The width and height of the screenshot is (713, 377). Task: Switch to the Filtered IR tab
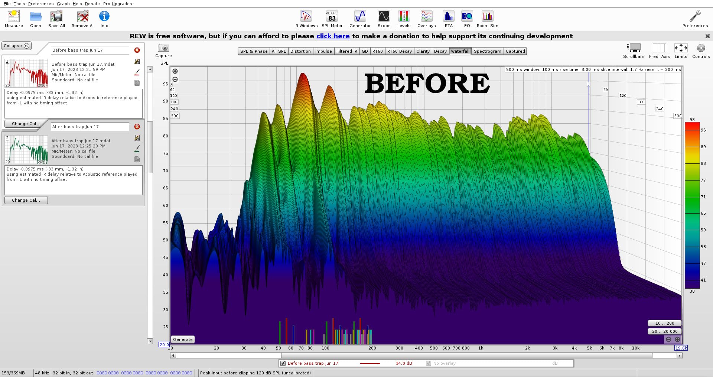pos(347,51)
